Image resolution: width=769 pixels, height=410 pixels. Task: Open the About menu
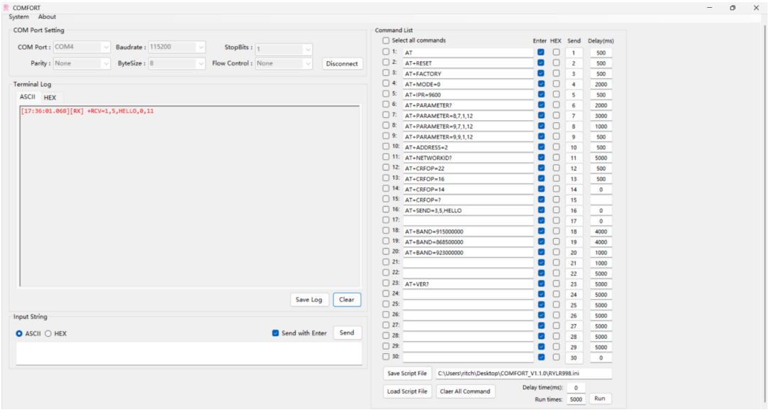pos(47,17)
